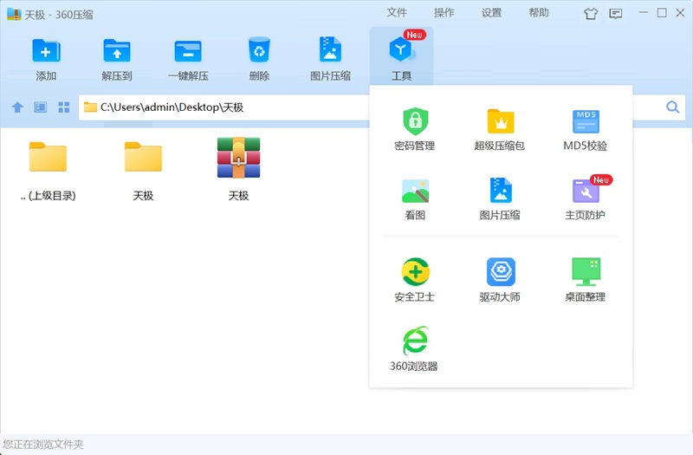This screenshot has width=693, height=455.
Task: Launch the 超级压缩包 tool
Action: 500,121
